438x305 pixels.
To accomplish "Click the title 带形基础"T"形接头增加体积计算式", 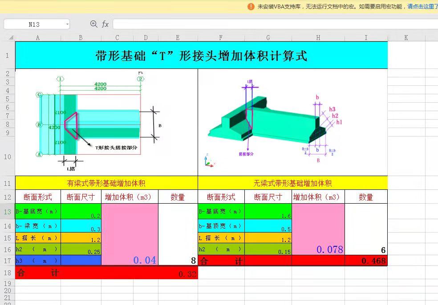I will (201, 54).
